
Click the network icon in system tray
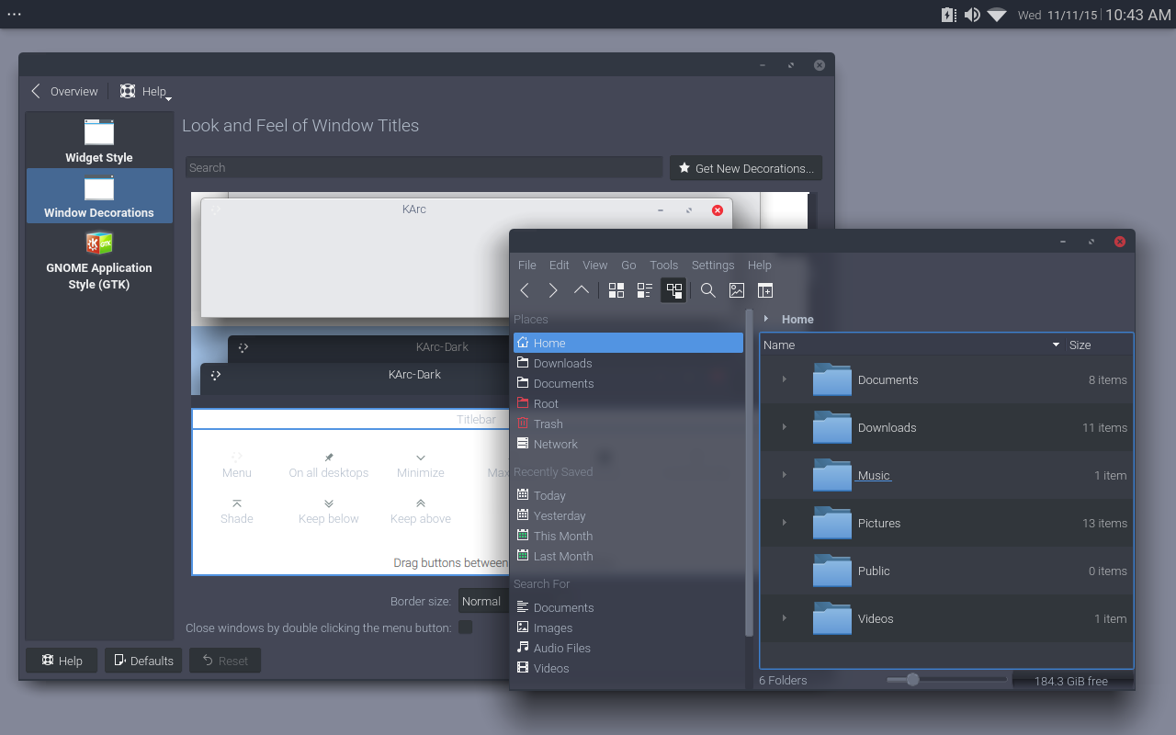click(x=997, y=15)
